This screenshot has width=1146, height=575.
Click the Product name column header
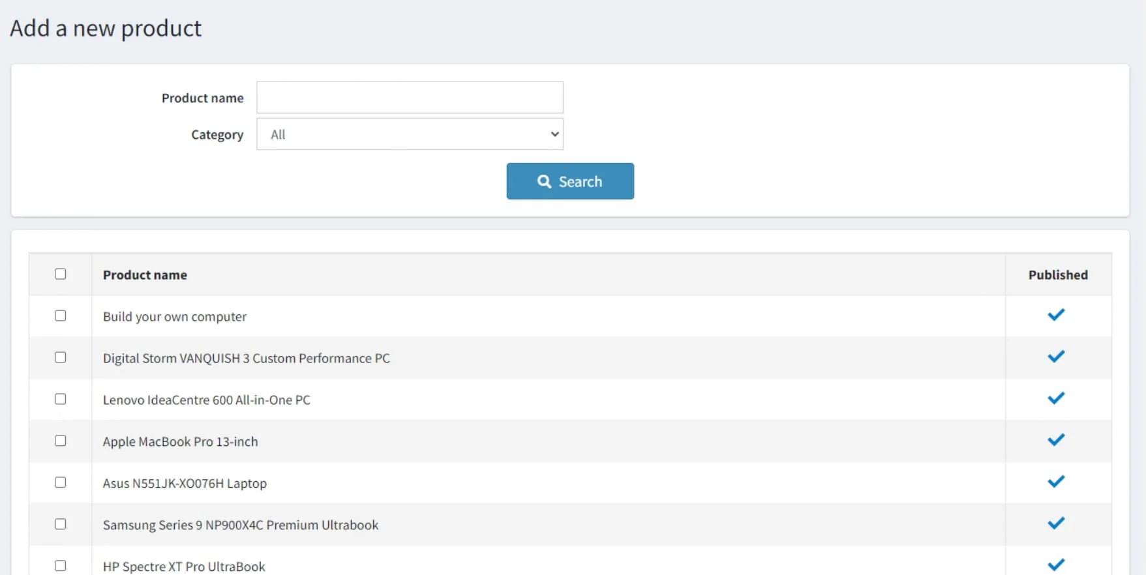click(x=145, y=275)
